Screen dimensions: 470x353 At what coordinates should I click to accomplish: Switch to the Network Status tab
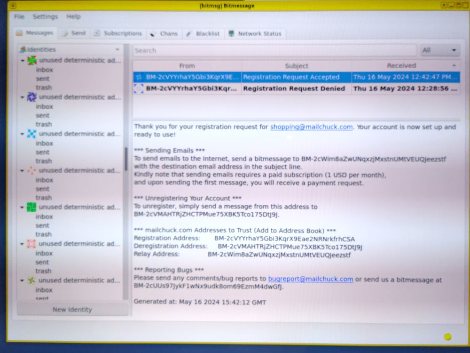[255, 34]
